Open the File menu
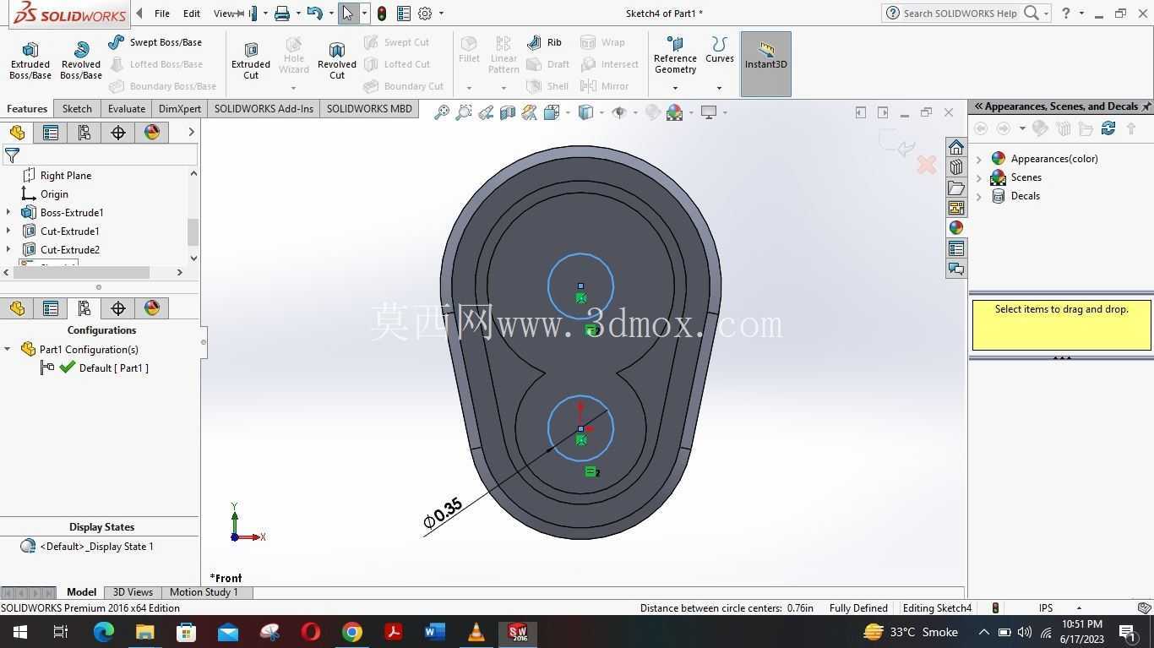Viewport: 1154px width, 648px height. pyautogui.click(x=162, y=14)
